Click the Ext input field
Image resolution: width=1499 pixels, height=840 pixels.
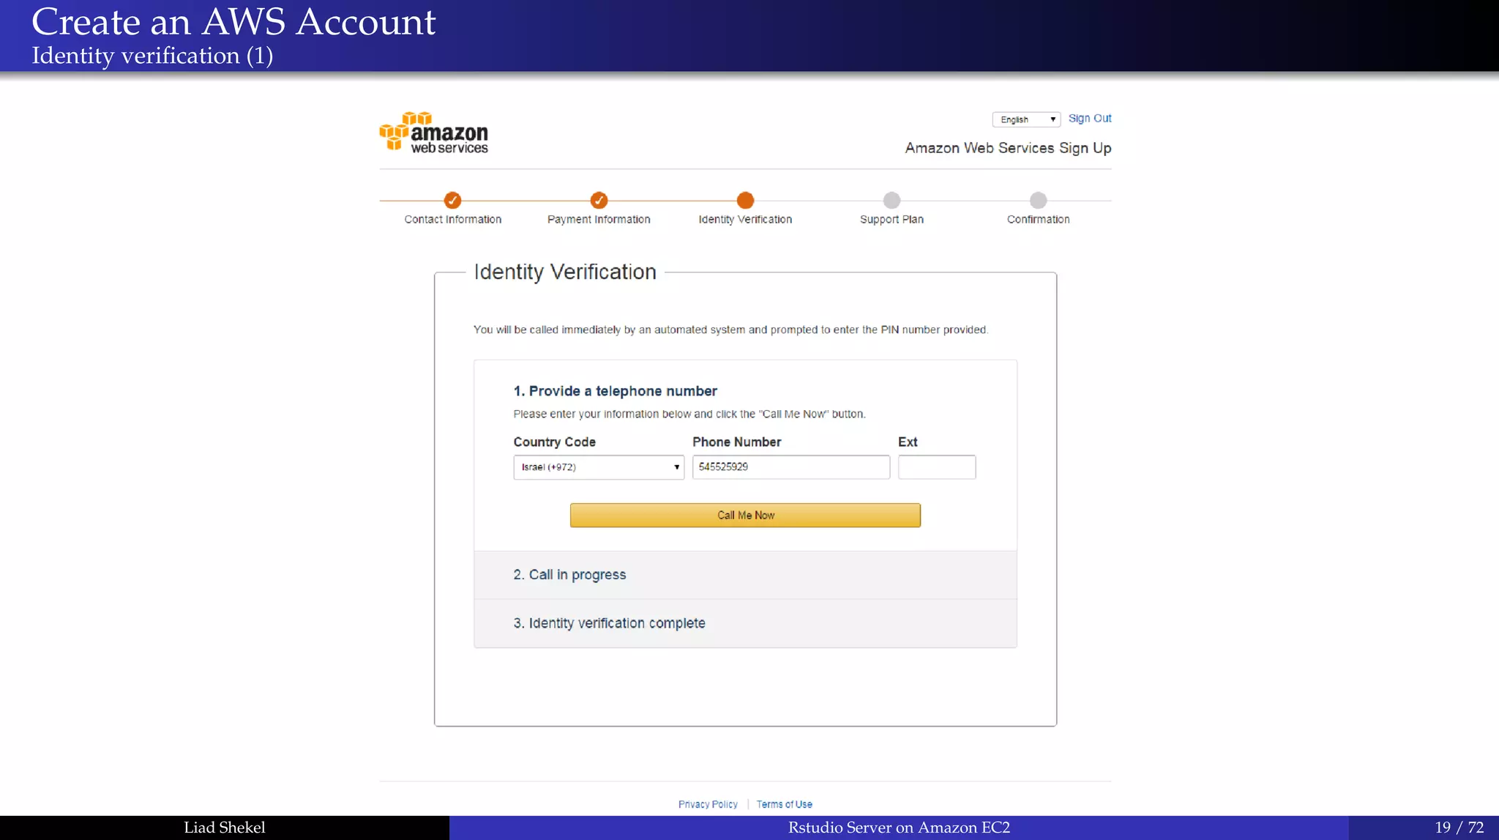937,467
